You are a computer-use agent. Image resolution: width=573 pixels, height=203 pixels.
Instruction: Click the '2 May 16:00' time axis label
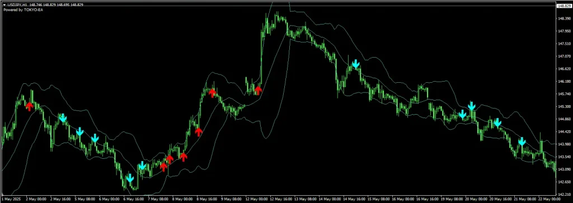tap(60, 199)
